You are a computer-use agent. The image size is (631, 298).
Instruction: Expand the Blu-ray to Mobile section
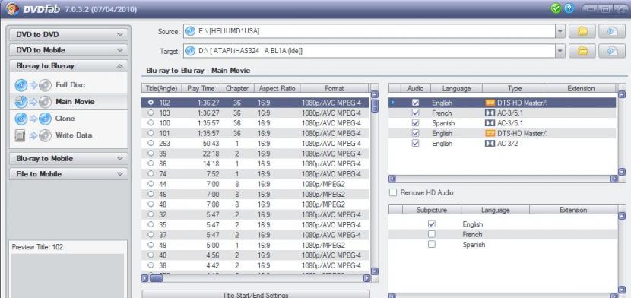click(x=69, y=158)
